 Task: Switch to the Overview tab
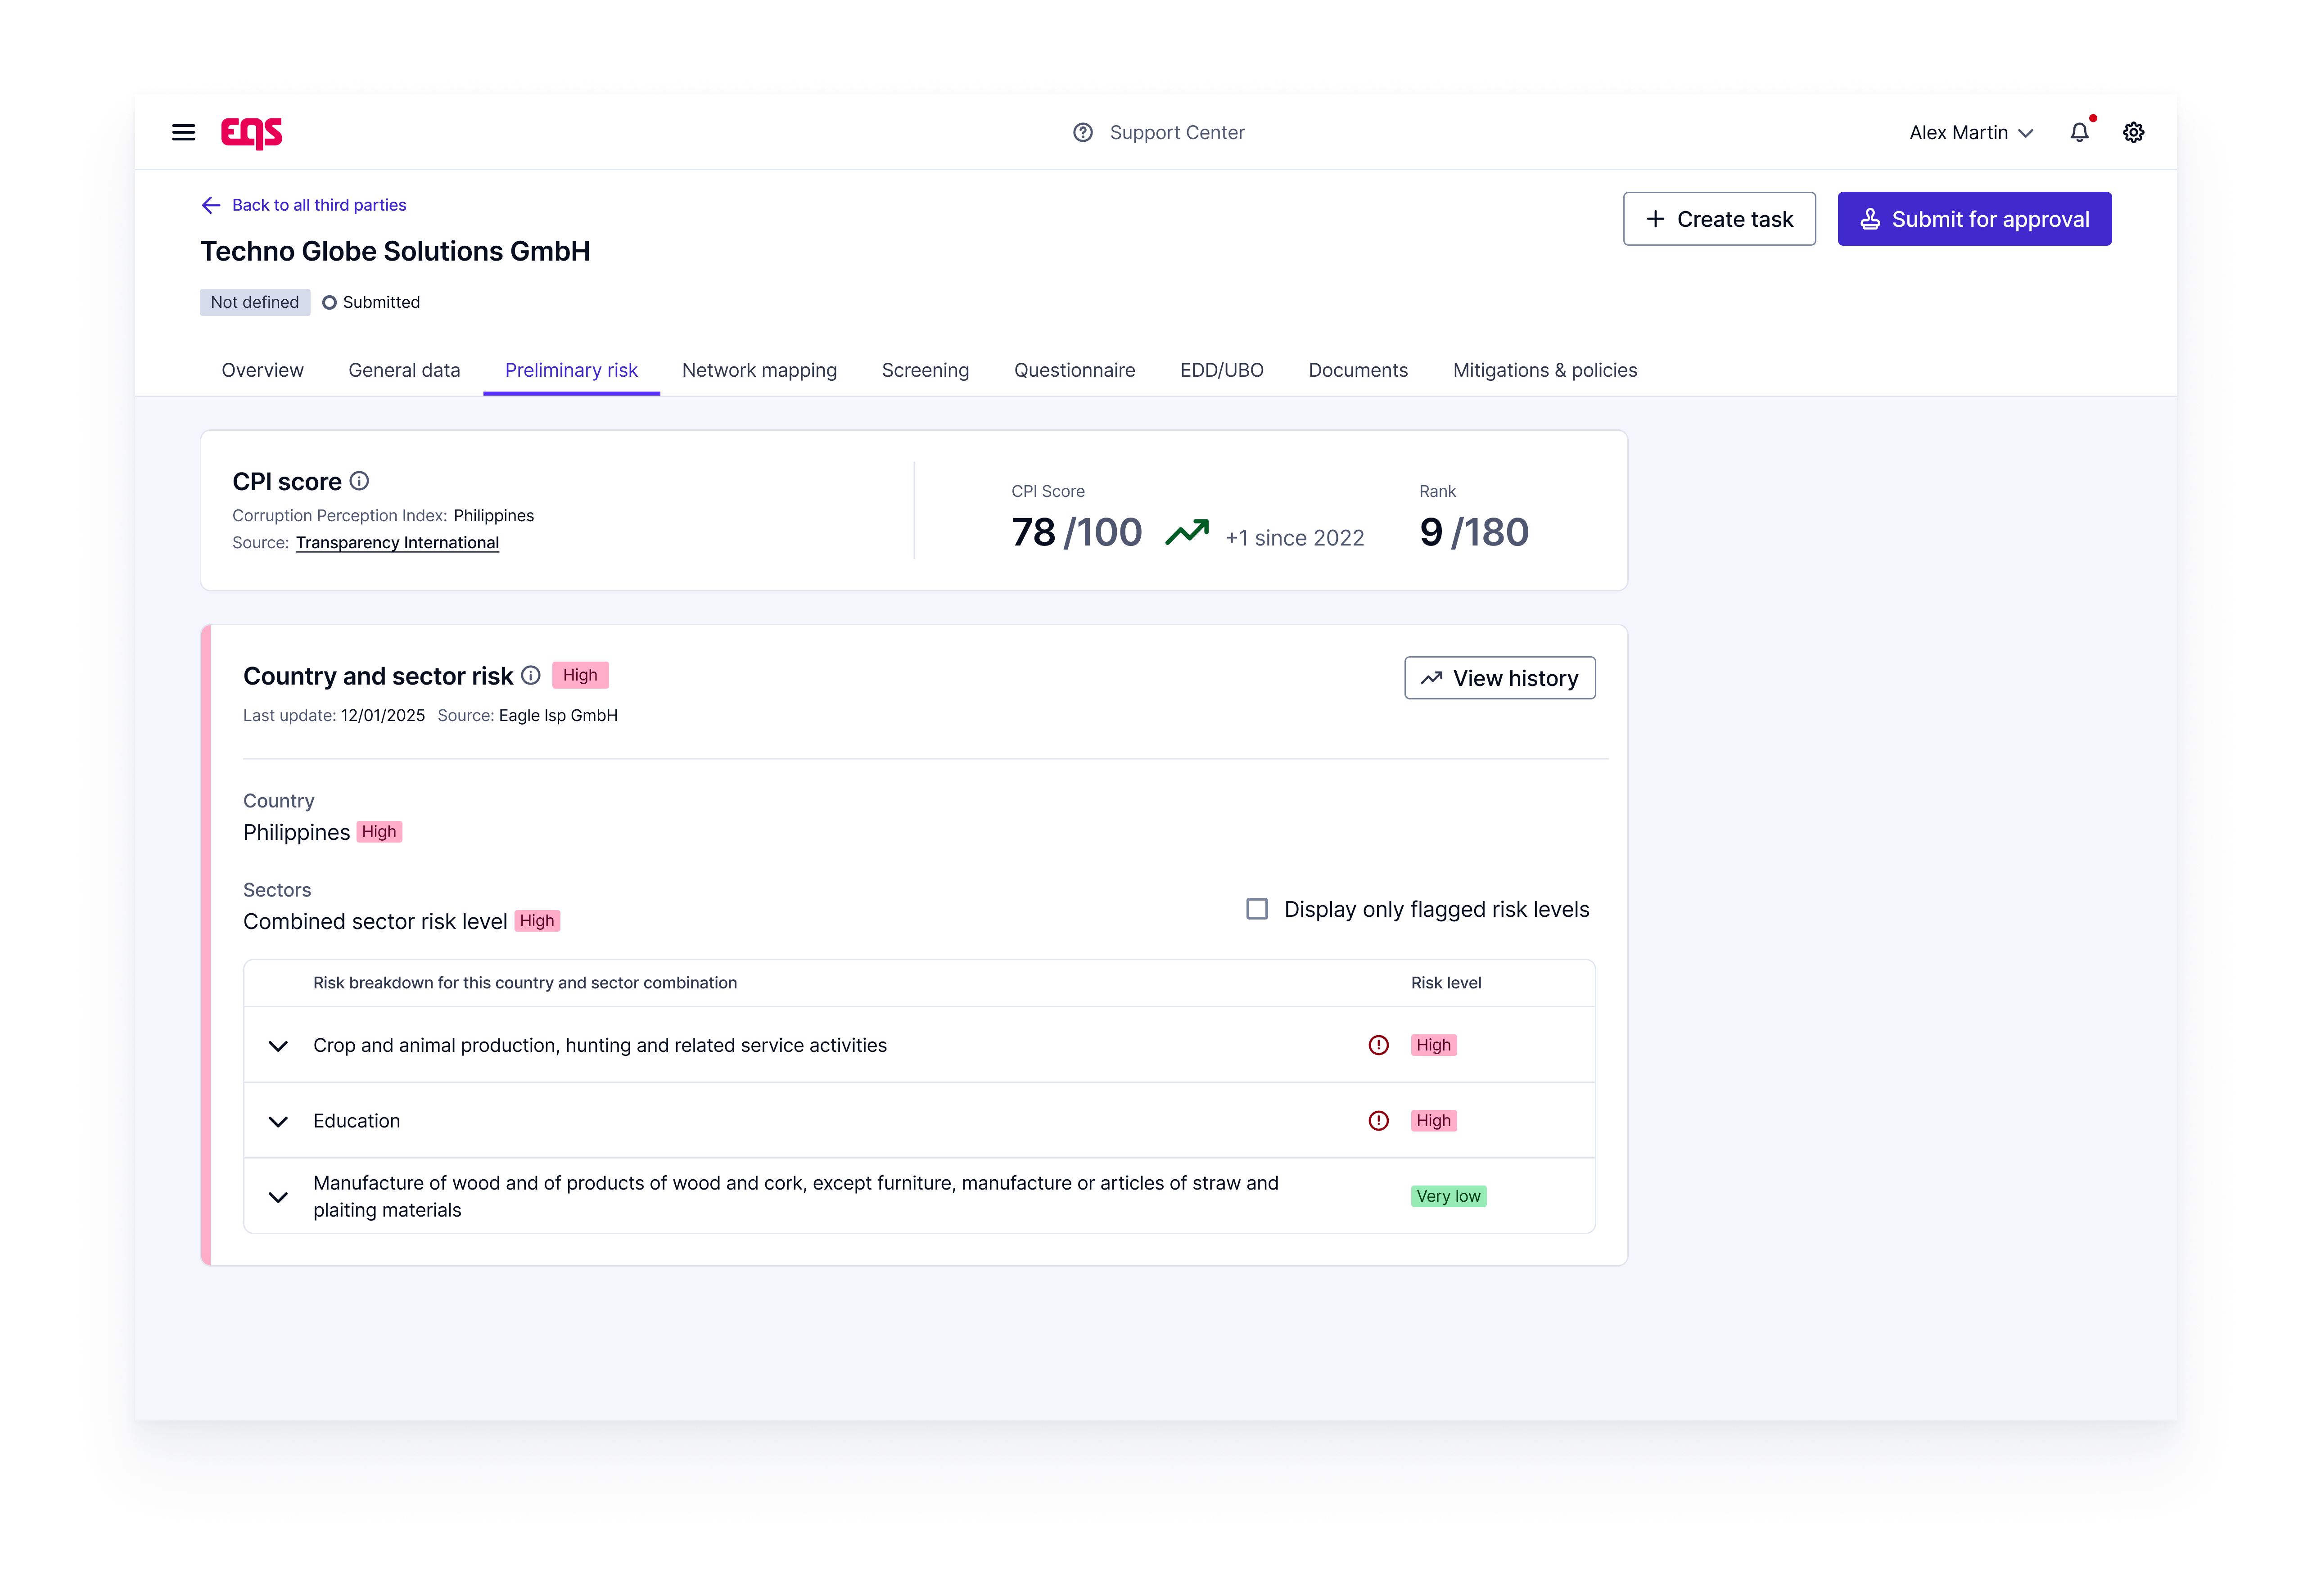262,370
